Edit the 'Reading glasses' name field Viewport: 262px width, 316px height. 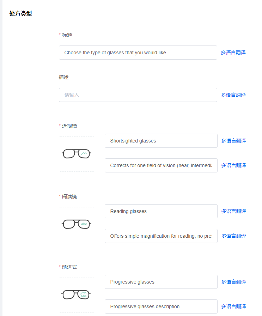click(161, 211)
